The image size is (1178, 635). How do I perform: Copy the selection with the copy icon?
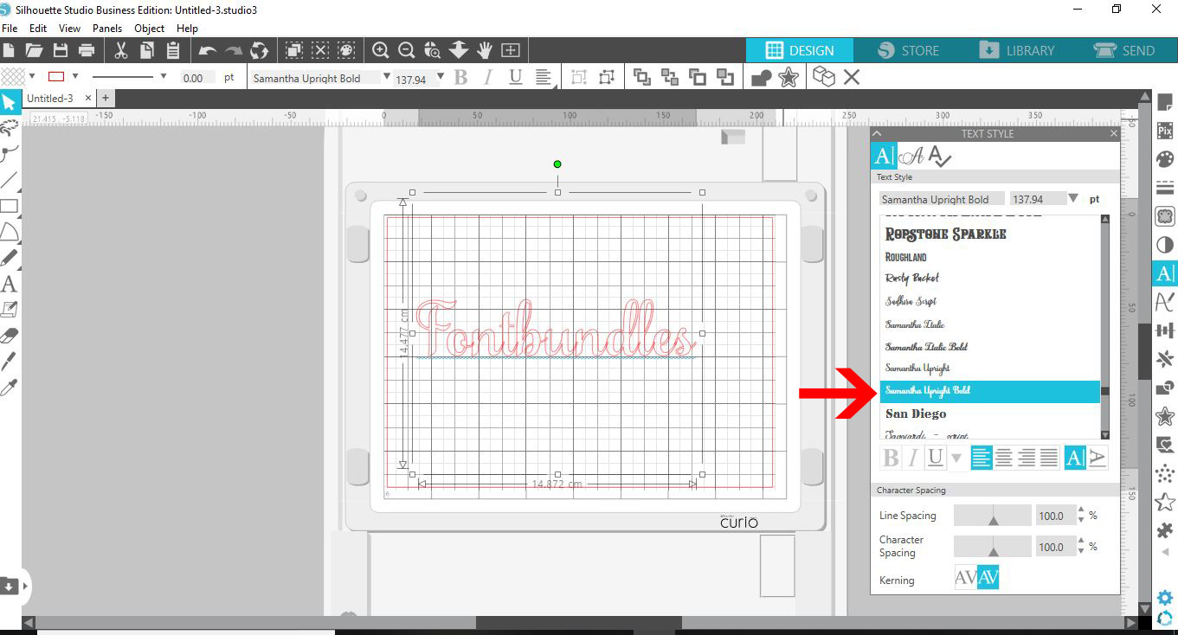click(147, 50)
